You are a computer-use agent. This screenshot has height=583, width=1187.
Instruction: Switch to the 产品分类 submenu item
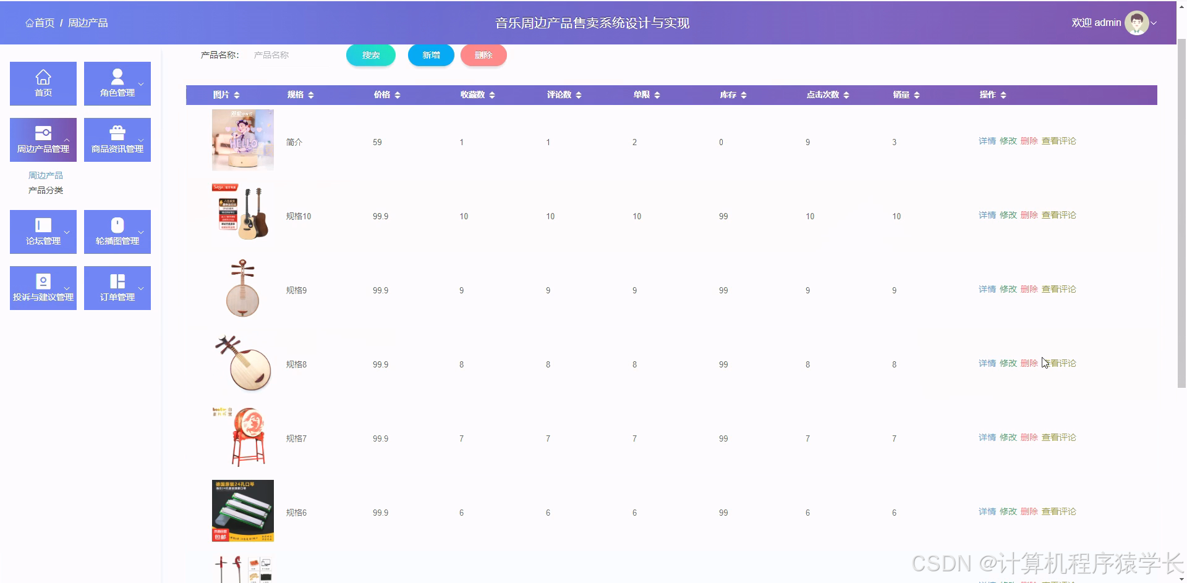click(45, 190)
